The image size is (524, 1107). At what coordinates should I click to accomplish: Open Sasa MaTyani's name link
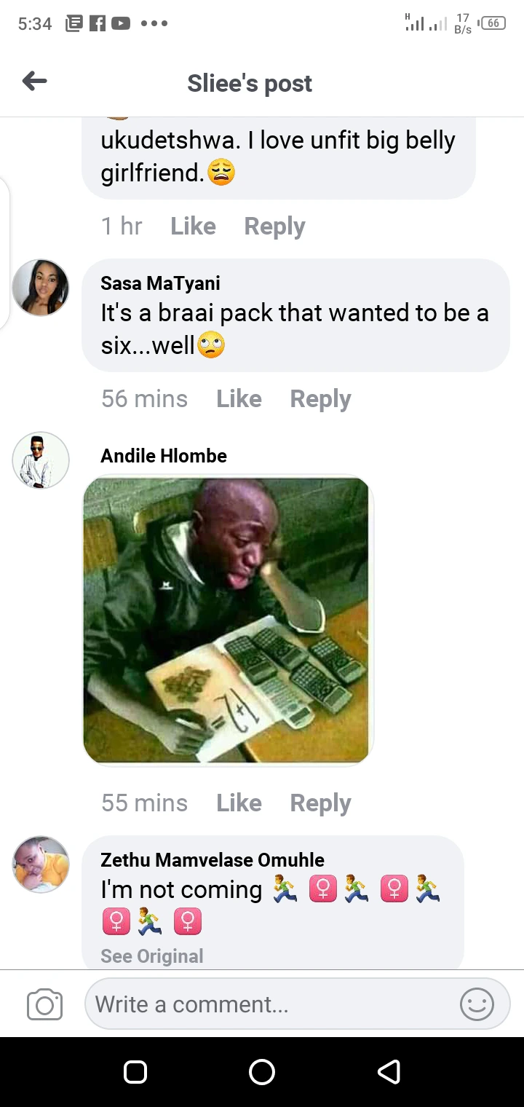pos(160,283)
